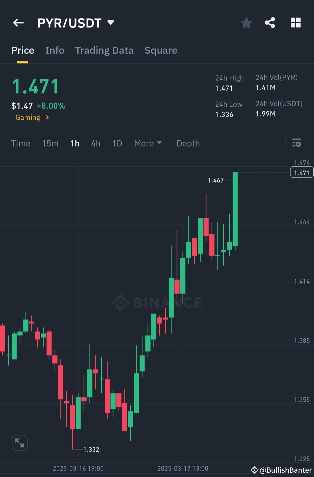Open the share options icon

point(270,22)
